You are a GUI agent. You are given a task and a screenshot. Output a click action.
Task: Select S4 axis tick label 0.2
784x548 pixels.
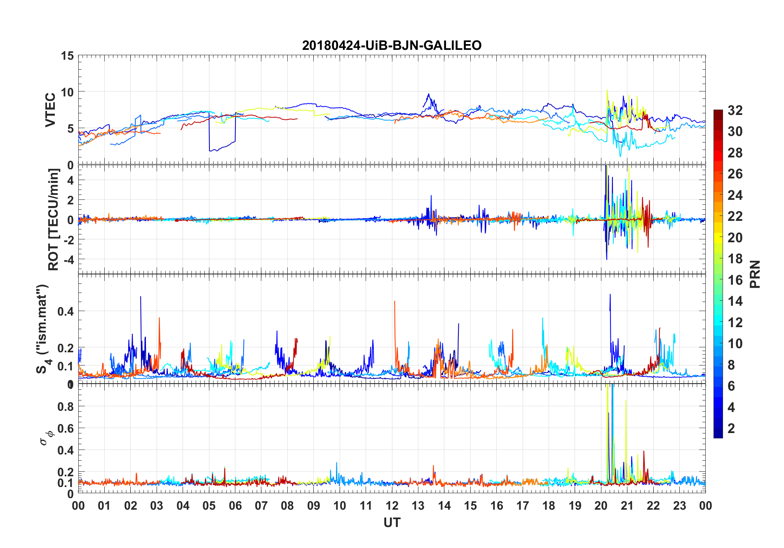66,348
